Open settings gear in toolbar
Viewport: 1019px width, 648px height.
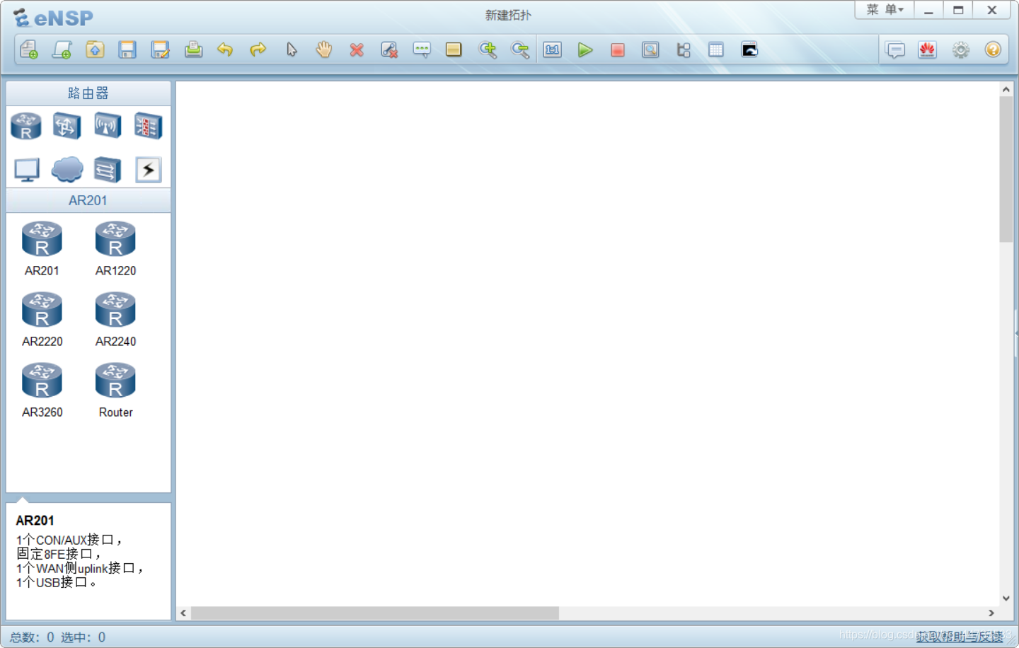coord(960,50)
